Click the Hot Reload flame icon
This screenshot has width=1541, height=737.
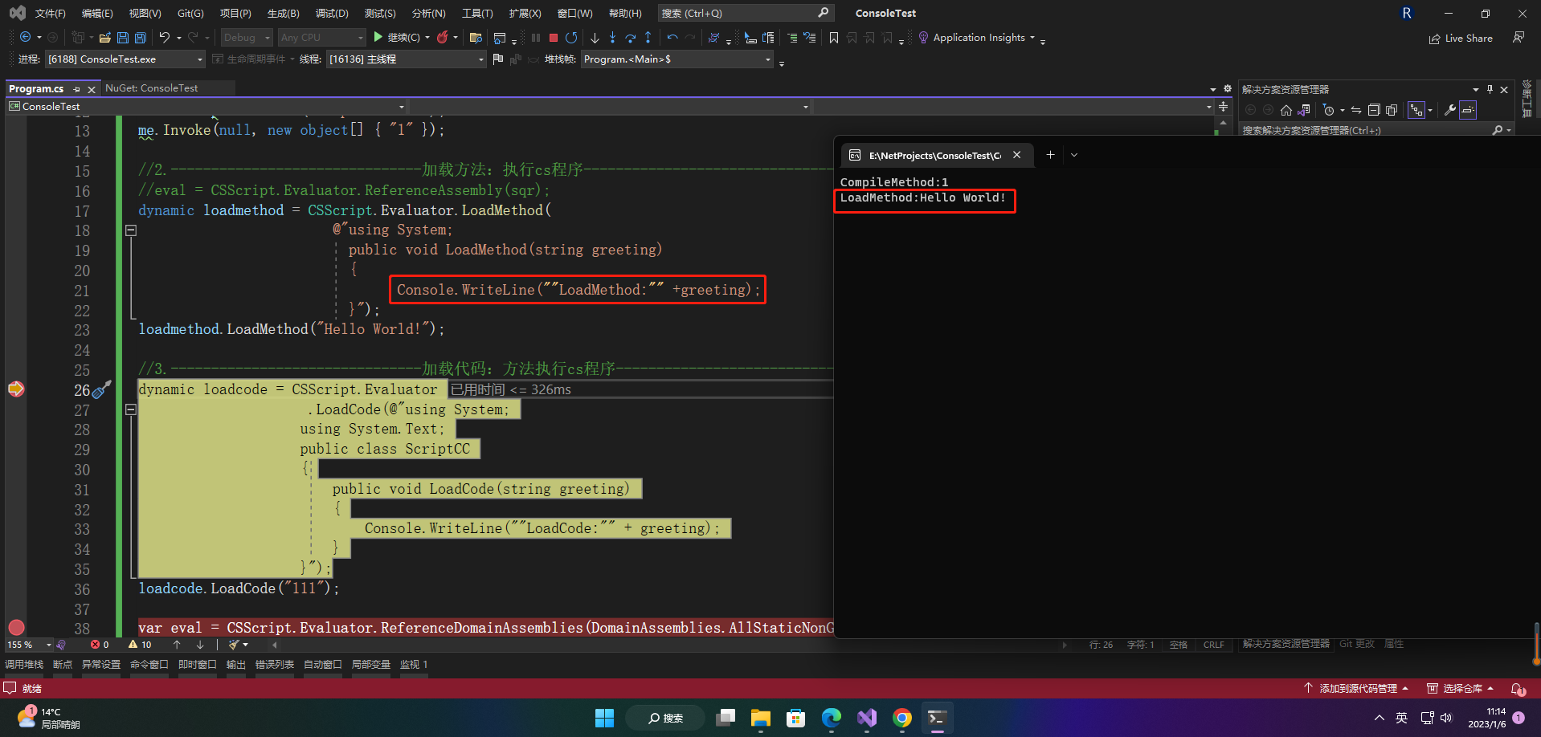click(442, 38)
